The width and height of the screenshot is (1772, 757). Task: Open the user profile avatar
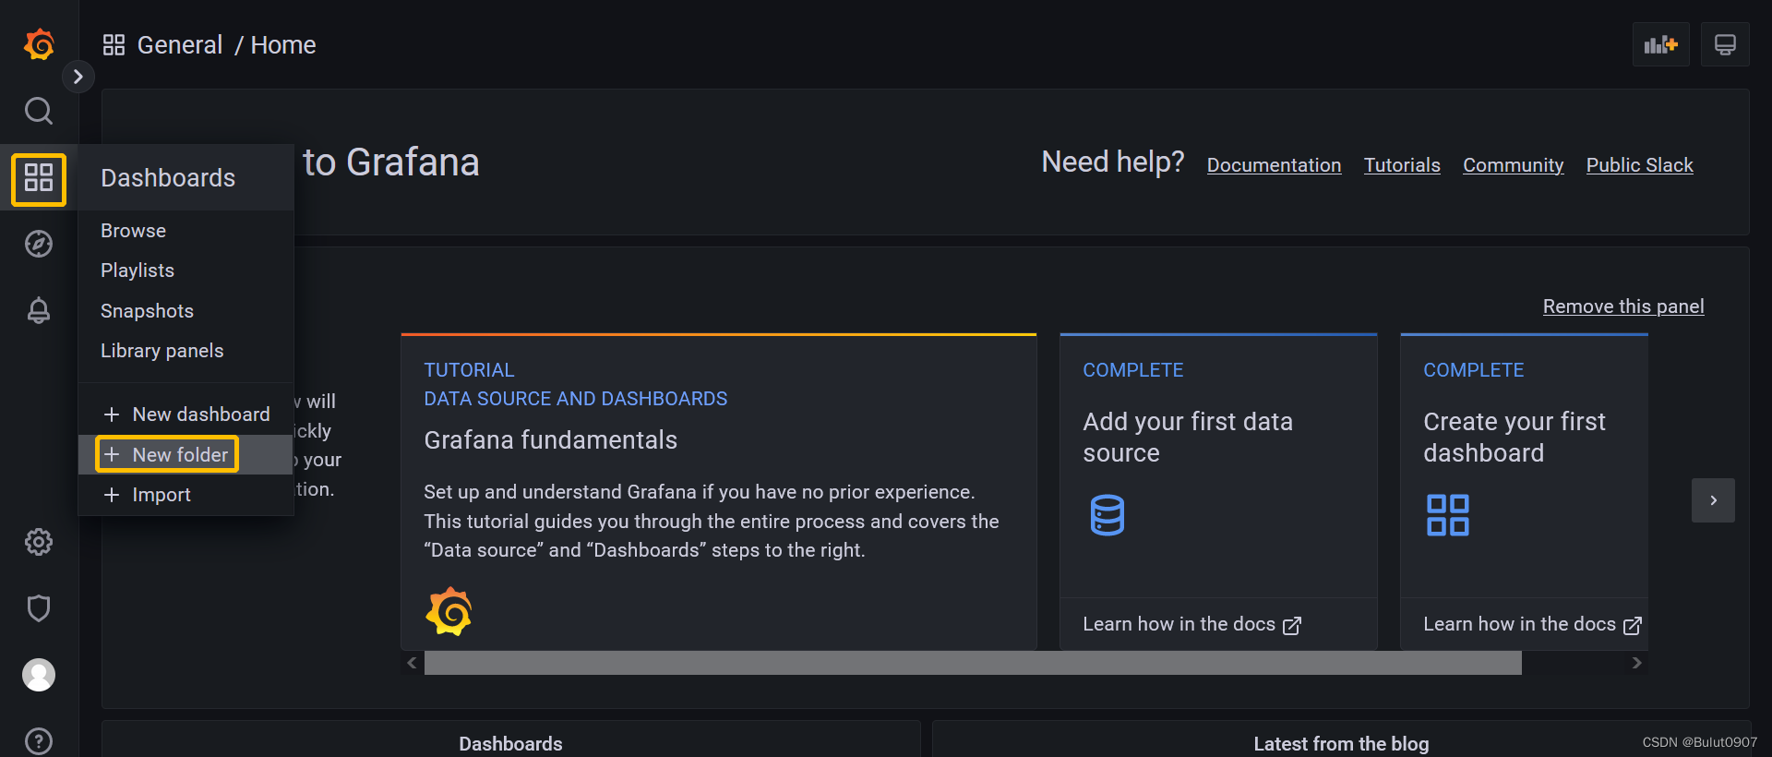coord(39,675)
